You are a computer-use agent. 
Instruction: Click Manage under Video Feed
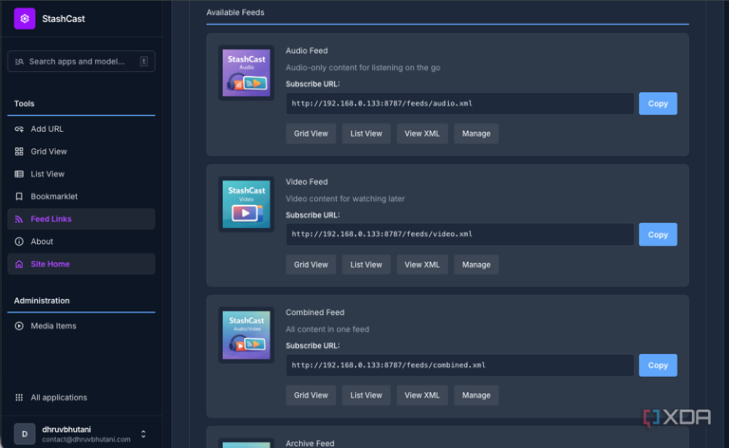[x=477, y=265]
